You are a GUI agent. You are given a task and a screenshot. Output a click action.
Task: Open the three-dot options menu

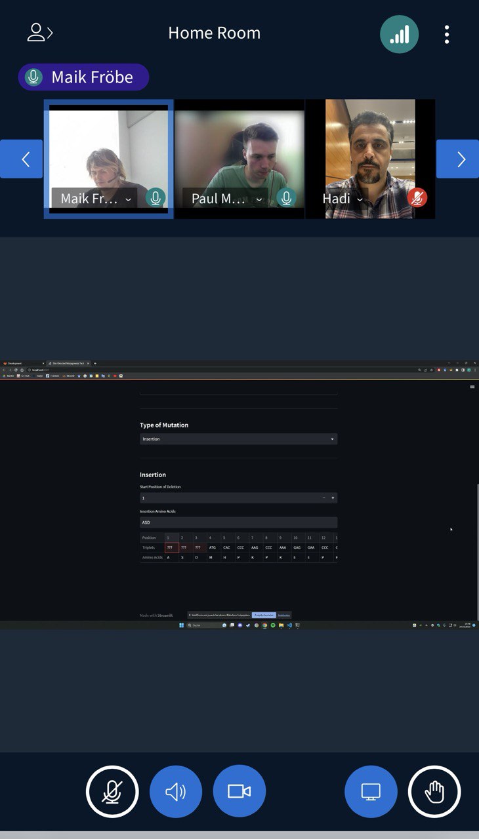click(x=447, y=34)
